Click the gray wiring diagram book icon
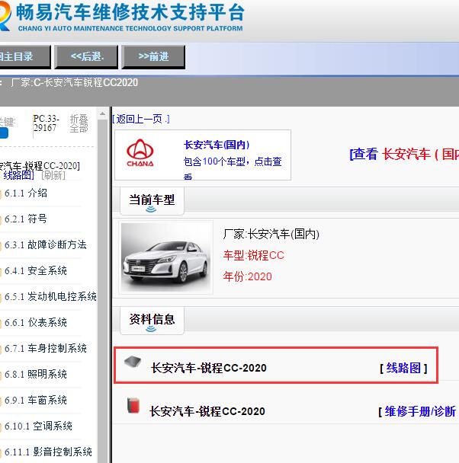This screenshot has height=463, width=459. coord(133,362)
